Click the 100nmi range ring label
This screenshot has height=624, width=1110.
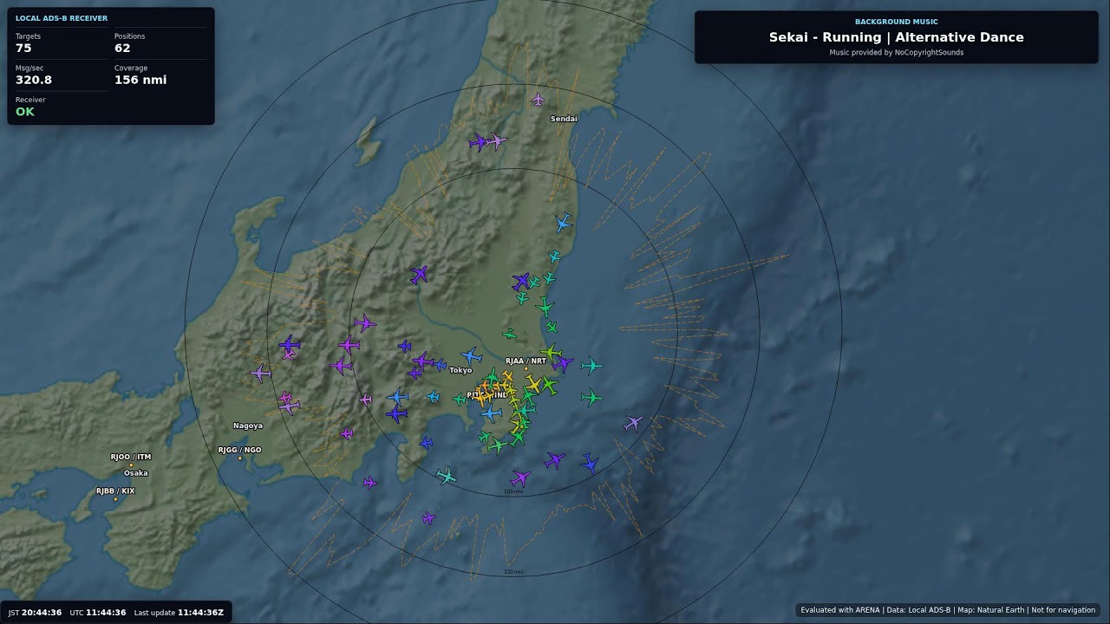(x=513, y=491)
